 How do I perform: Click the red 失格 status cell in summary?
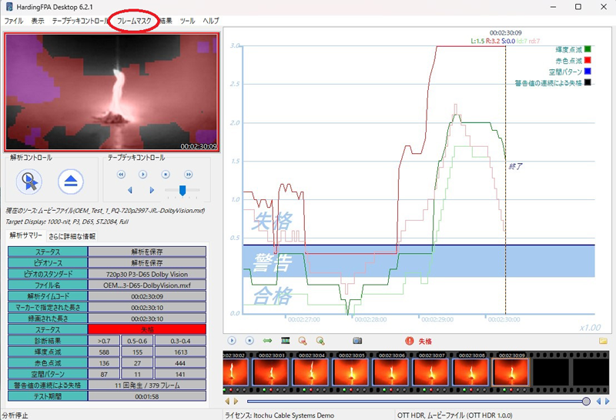point(147,329)
